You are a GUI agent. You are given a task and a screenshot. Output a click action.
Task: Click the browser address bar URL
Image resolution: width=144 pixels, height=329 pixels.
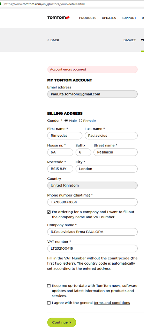[x=44, y=4]
